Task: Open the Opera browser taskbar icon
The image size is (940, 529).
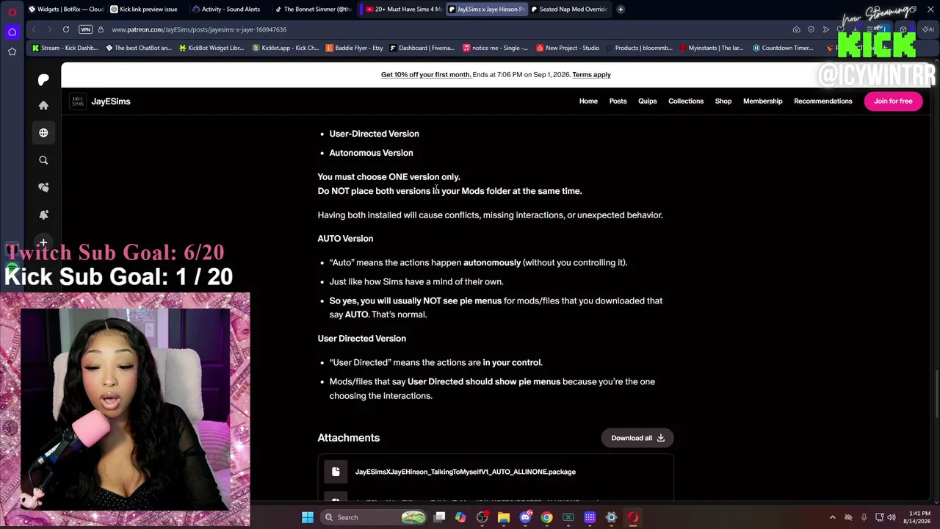Action: click(x=633, y=517)
